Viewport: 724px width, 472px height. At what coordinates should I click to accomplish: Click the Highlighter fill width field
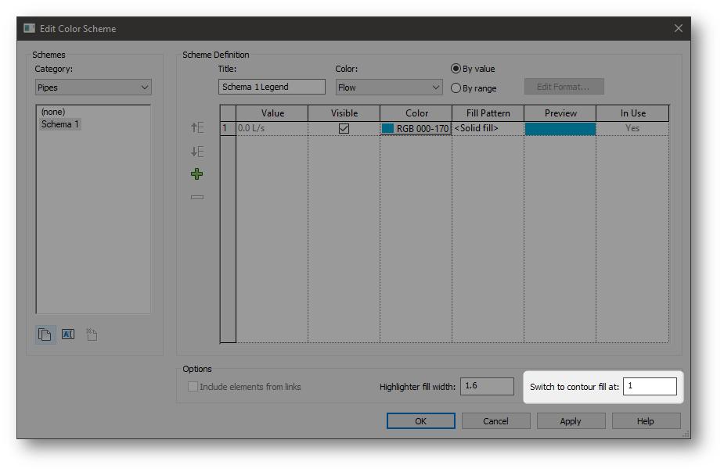(x=487, y=386)
